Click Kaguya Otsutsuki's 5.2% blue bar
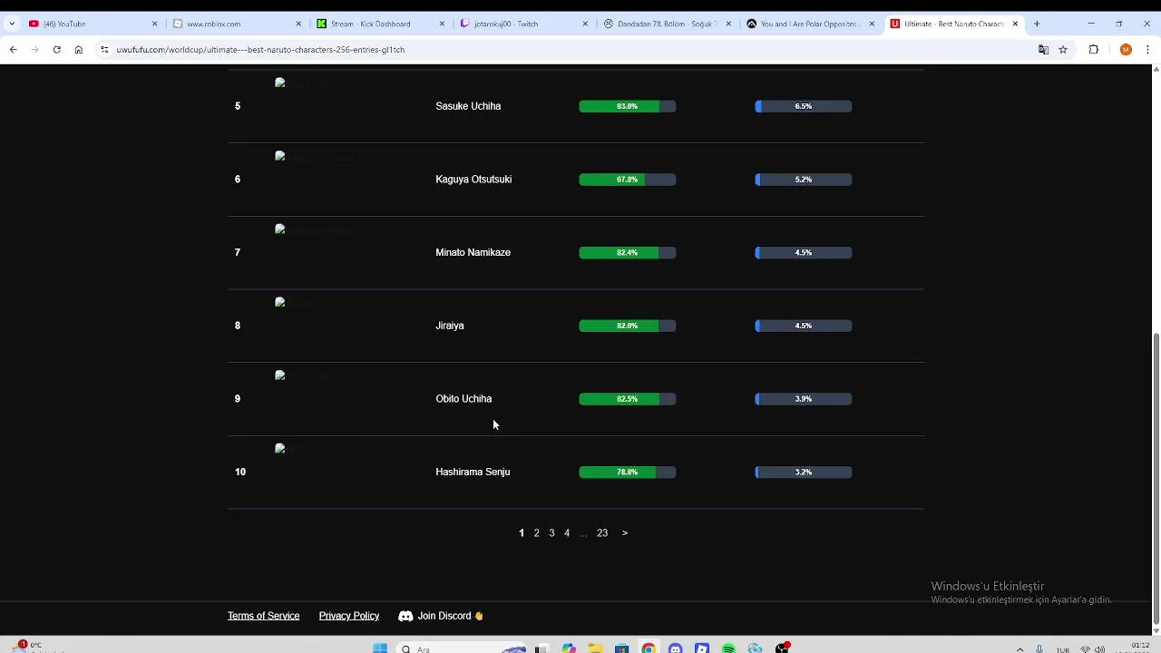The image size is (1161, 653). click(x=804, y=180)
